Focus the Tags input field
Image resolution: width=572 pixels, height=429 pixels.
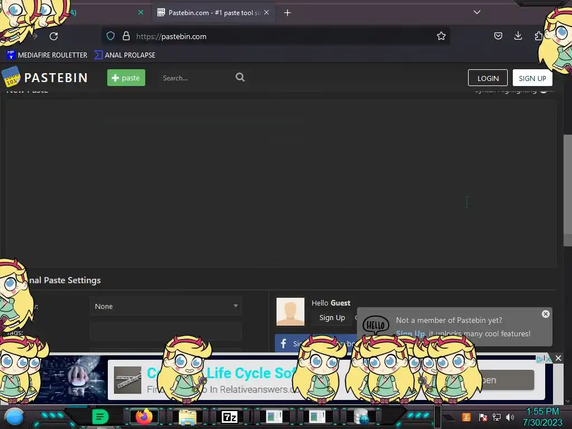166,331
